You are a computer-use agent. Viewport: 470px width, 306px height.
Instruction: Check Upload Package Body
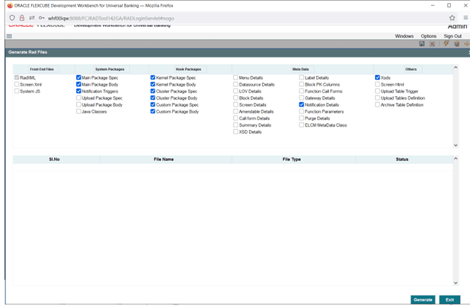(79, 105)
